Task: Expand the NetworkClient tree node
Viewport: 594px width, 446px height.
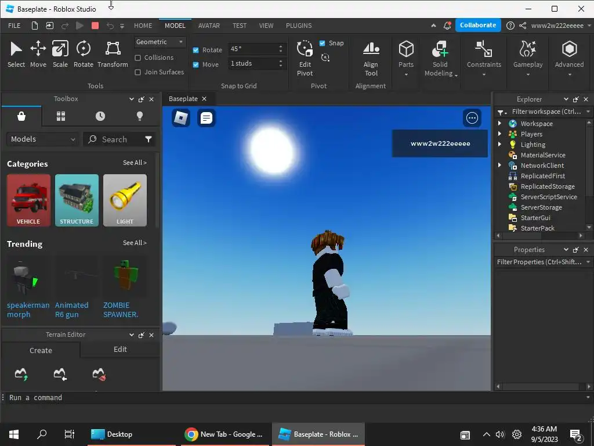Action: point(499,165)
